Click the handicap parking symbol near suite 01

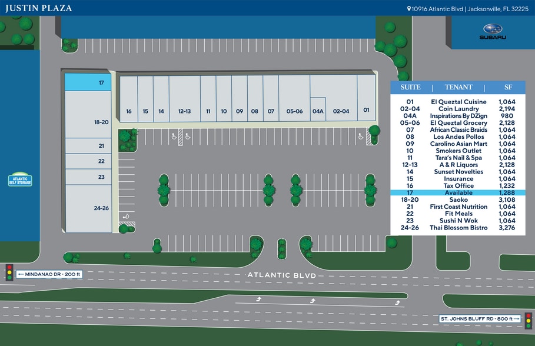tap(360, 136)
